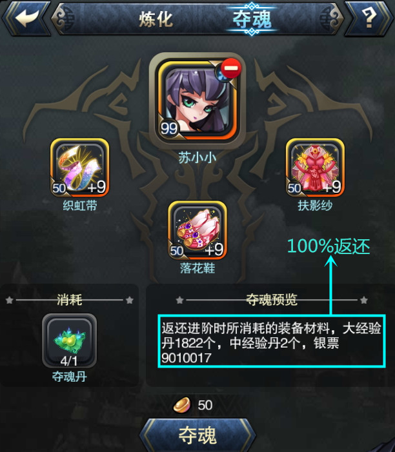Select the 夺魂 tab at top
Viewport: 395px width, 452px height.
252,19
